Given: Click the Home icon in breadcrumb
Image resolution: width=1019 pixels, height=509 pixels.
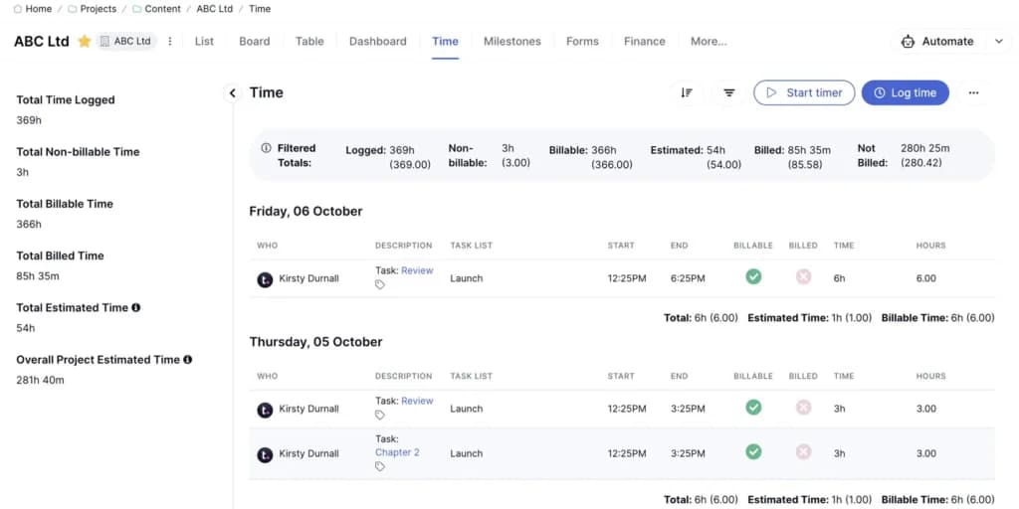Looking at the screenshot, I should [x=18, y=9].
